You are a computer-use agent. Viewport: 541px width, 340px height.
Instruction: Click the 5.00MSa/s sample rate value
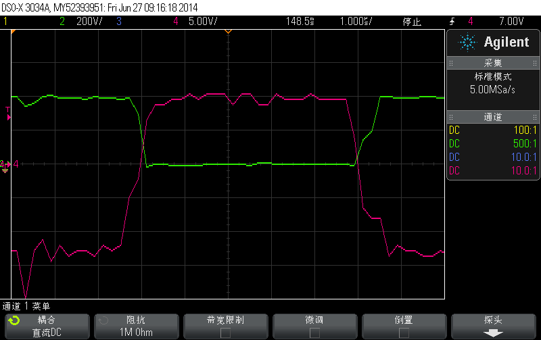click(492, 90)
